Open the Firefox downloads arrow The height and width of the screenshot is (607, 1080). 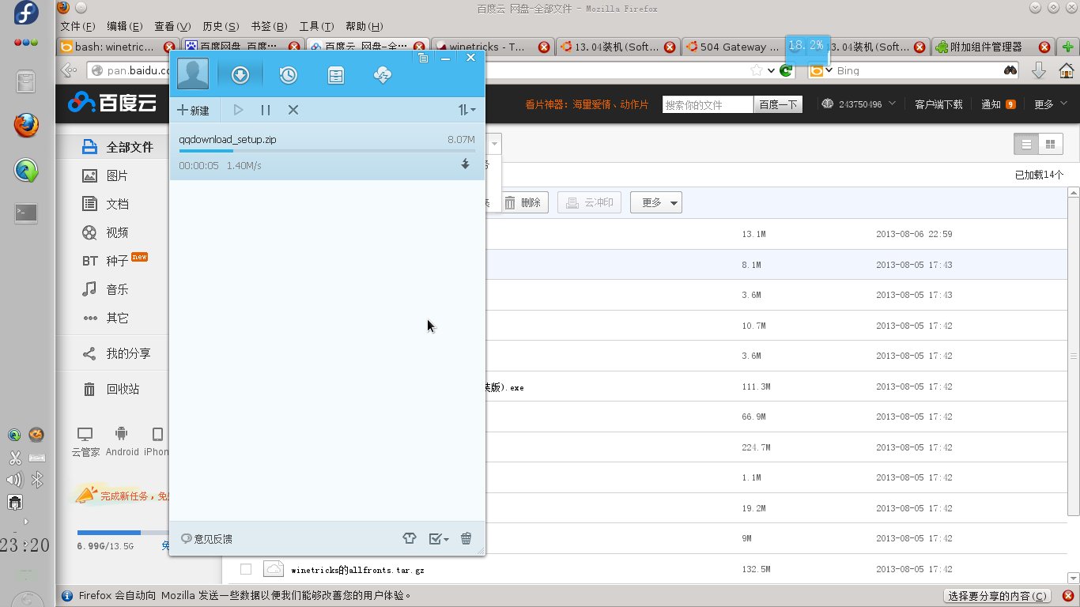point(1039,70)
